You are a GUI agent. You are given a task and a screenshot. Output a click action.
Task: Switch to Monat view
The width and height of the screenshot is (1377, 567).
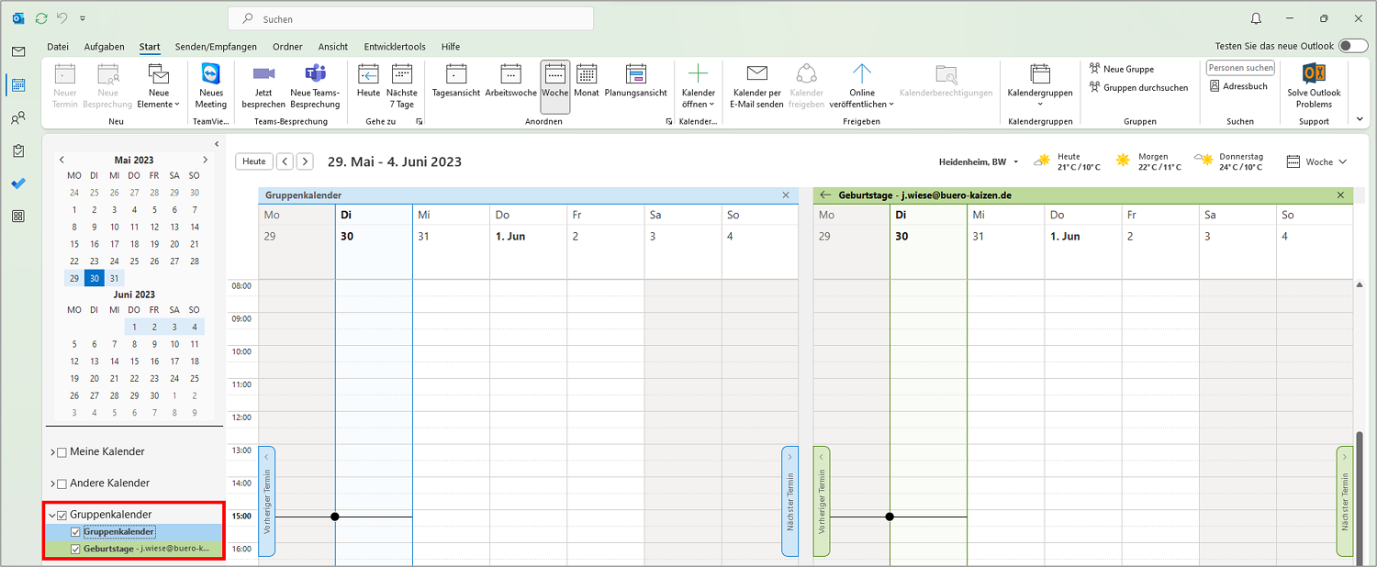pos(587,81)
